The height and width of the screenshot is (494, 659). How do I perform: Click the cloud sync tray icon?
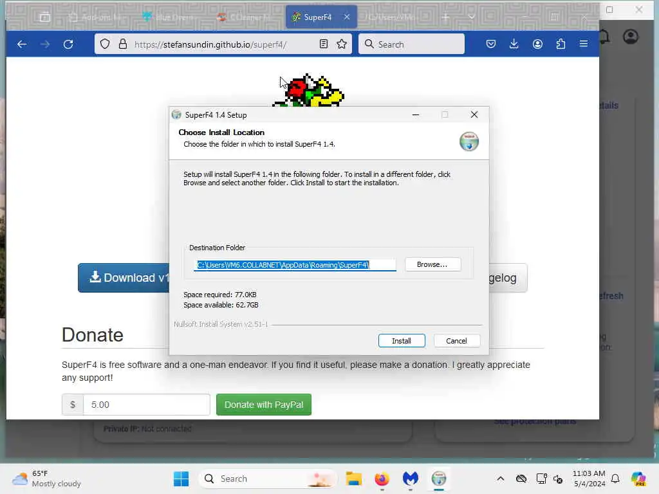[521, 479]
